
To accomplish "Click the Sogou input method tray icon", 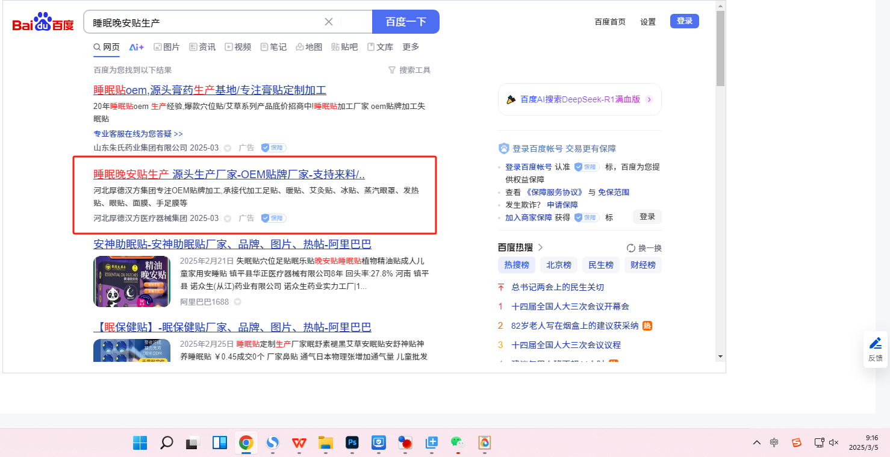I will pyautogui.click(x=797, y=443).
